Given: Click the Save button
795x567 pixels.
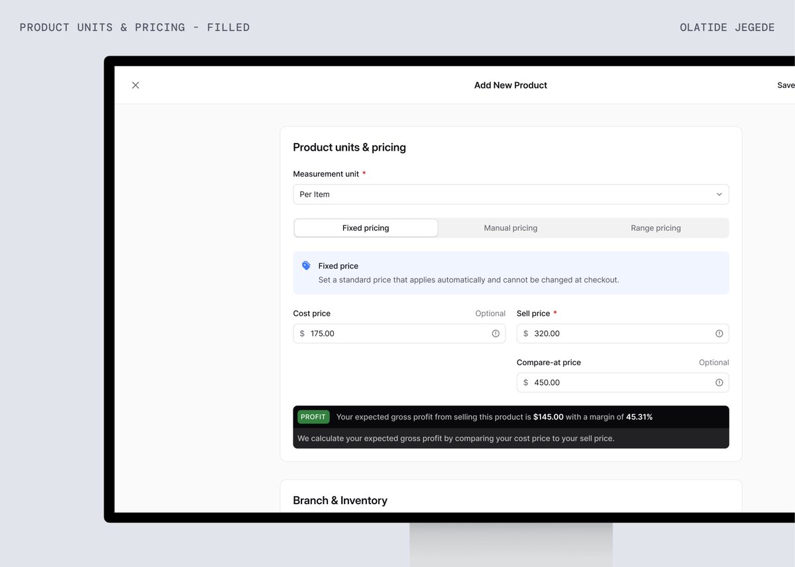Looking at the screenshot, I should 786,85.
